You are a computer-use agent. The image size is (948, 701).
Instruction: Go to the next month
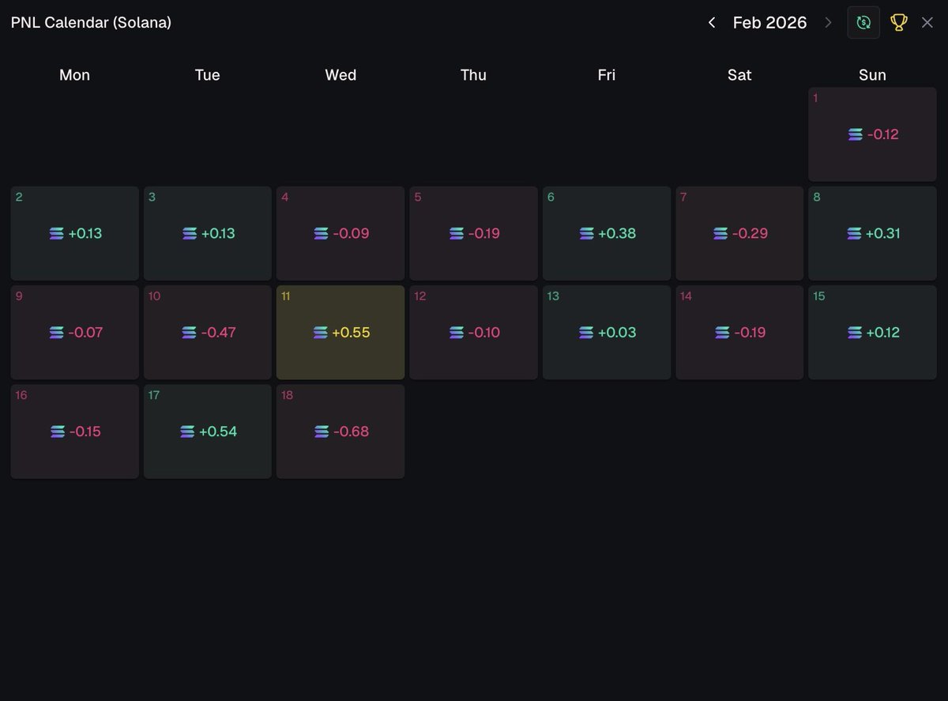(828, 23)
